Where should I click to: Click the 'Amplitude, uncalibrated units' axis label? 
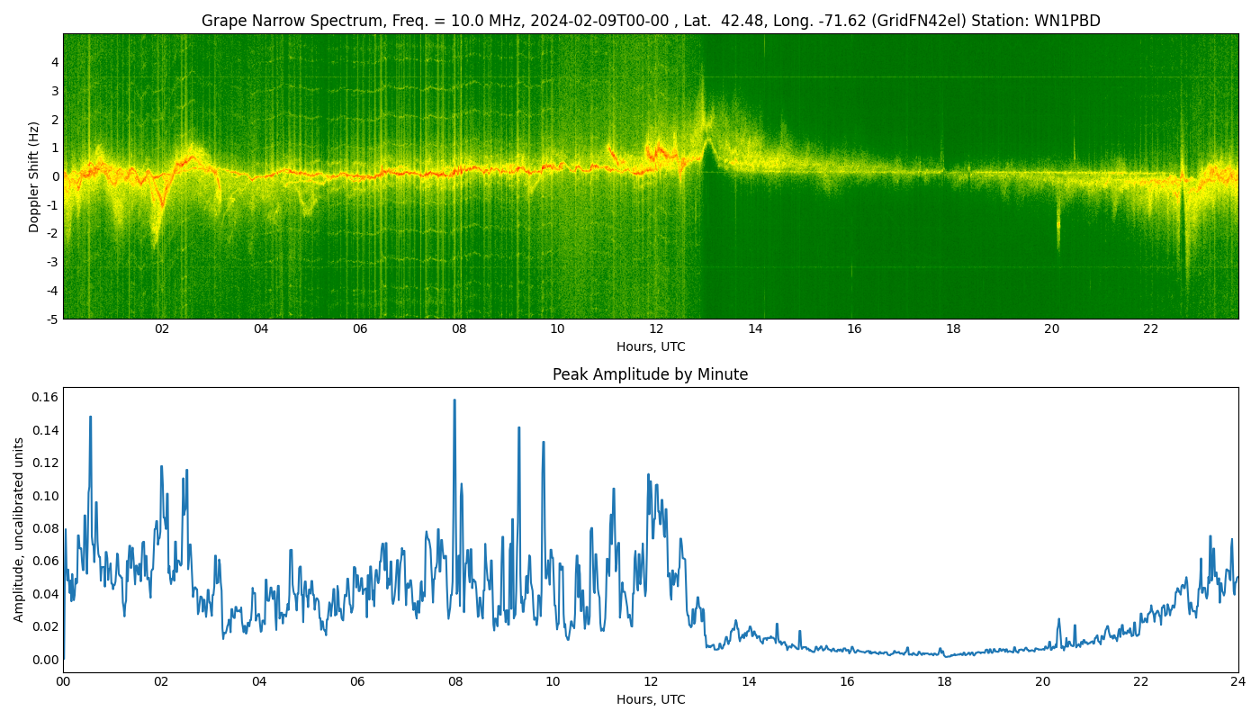click(19, 529)
